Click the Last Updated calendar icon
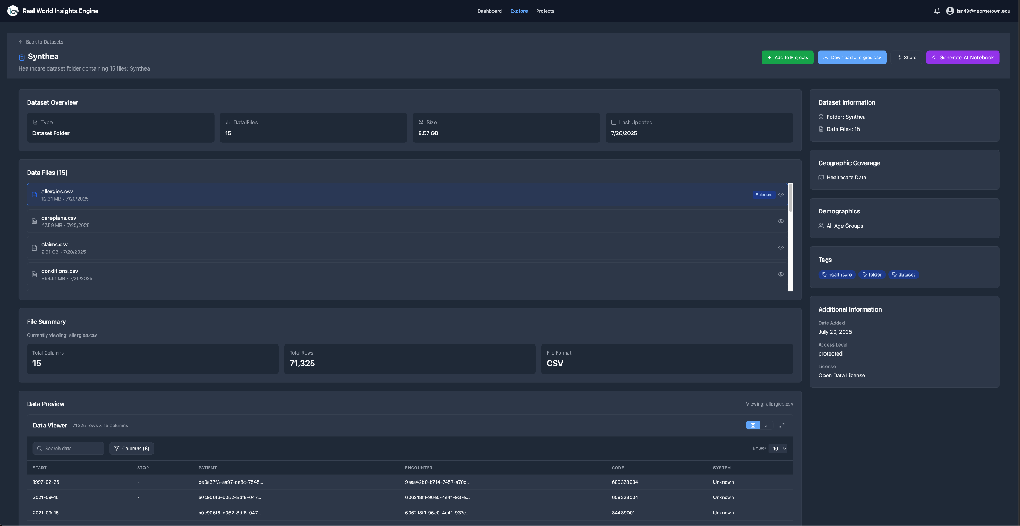The height and width of the screenshot is (526, 1020). 614,122
